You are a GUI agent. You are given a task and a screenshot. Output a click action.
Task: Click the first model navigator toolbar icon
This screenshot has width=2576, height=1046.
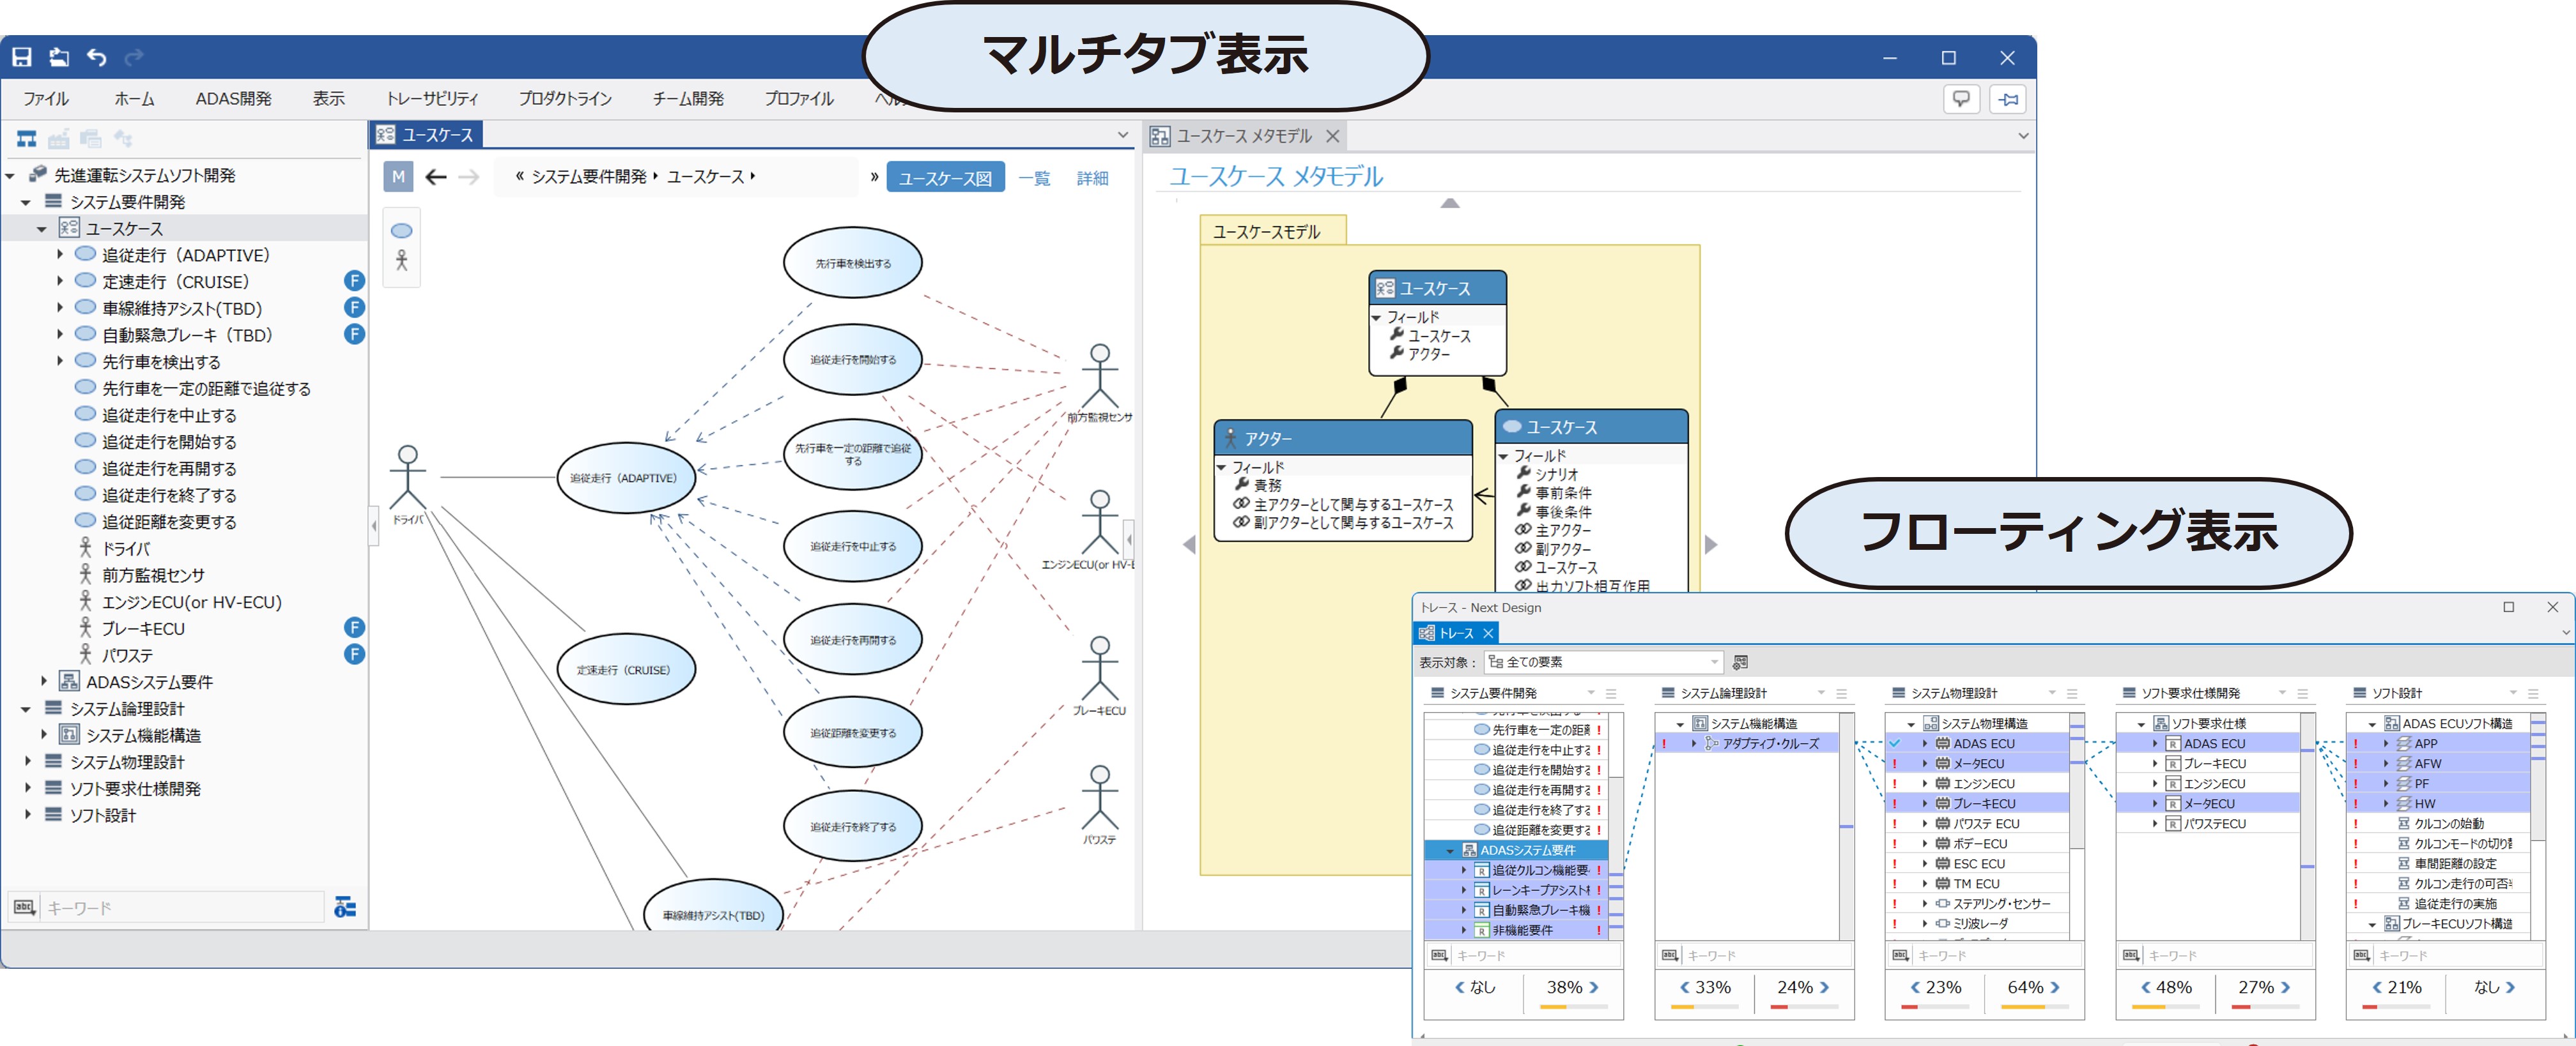27,139
